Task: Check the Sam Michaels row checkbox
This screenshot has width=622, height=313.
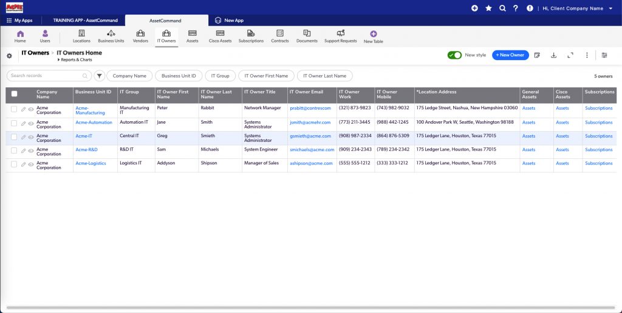Action: click(x=14, y=150)
